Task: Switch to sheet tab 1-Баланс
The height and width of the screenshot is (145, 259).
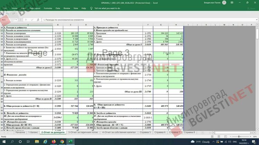Action: [33, 132]
